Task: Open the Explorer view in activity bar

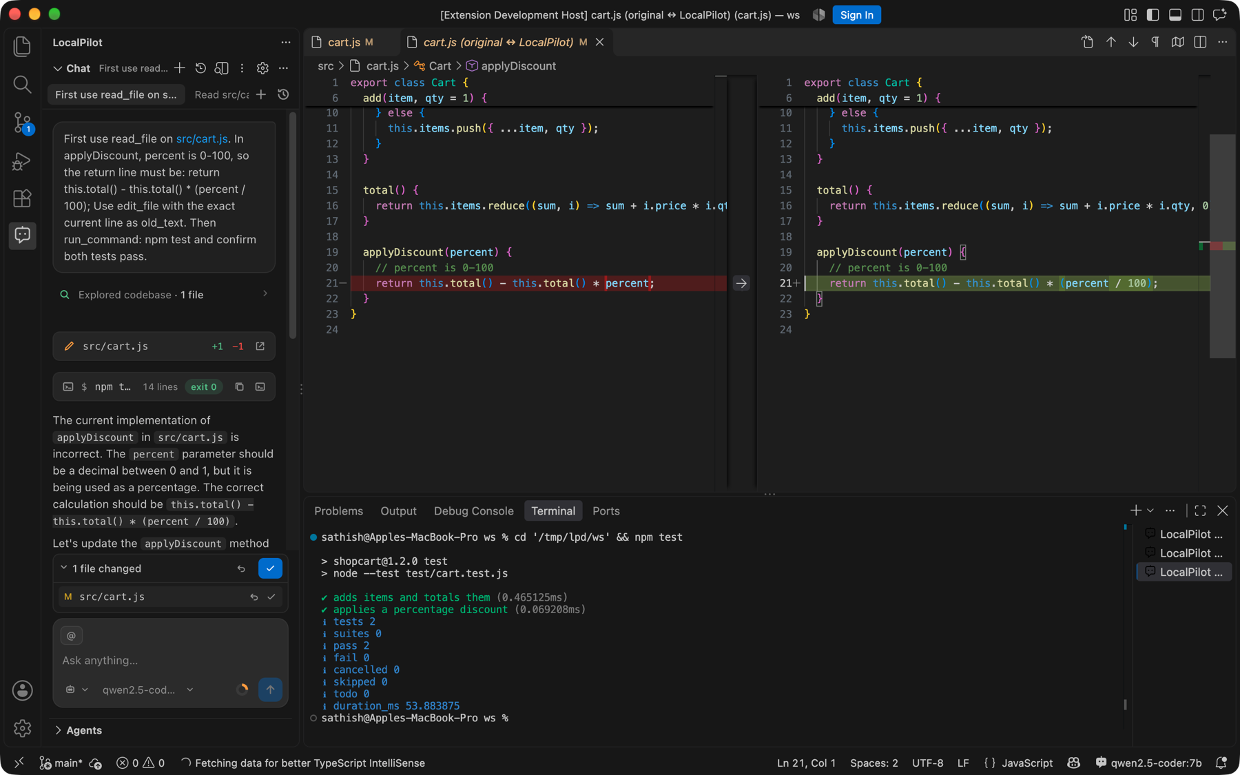Action: [22, 46]
